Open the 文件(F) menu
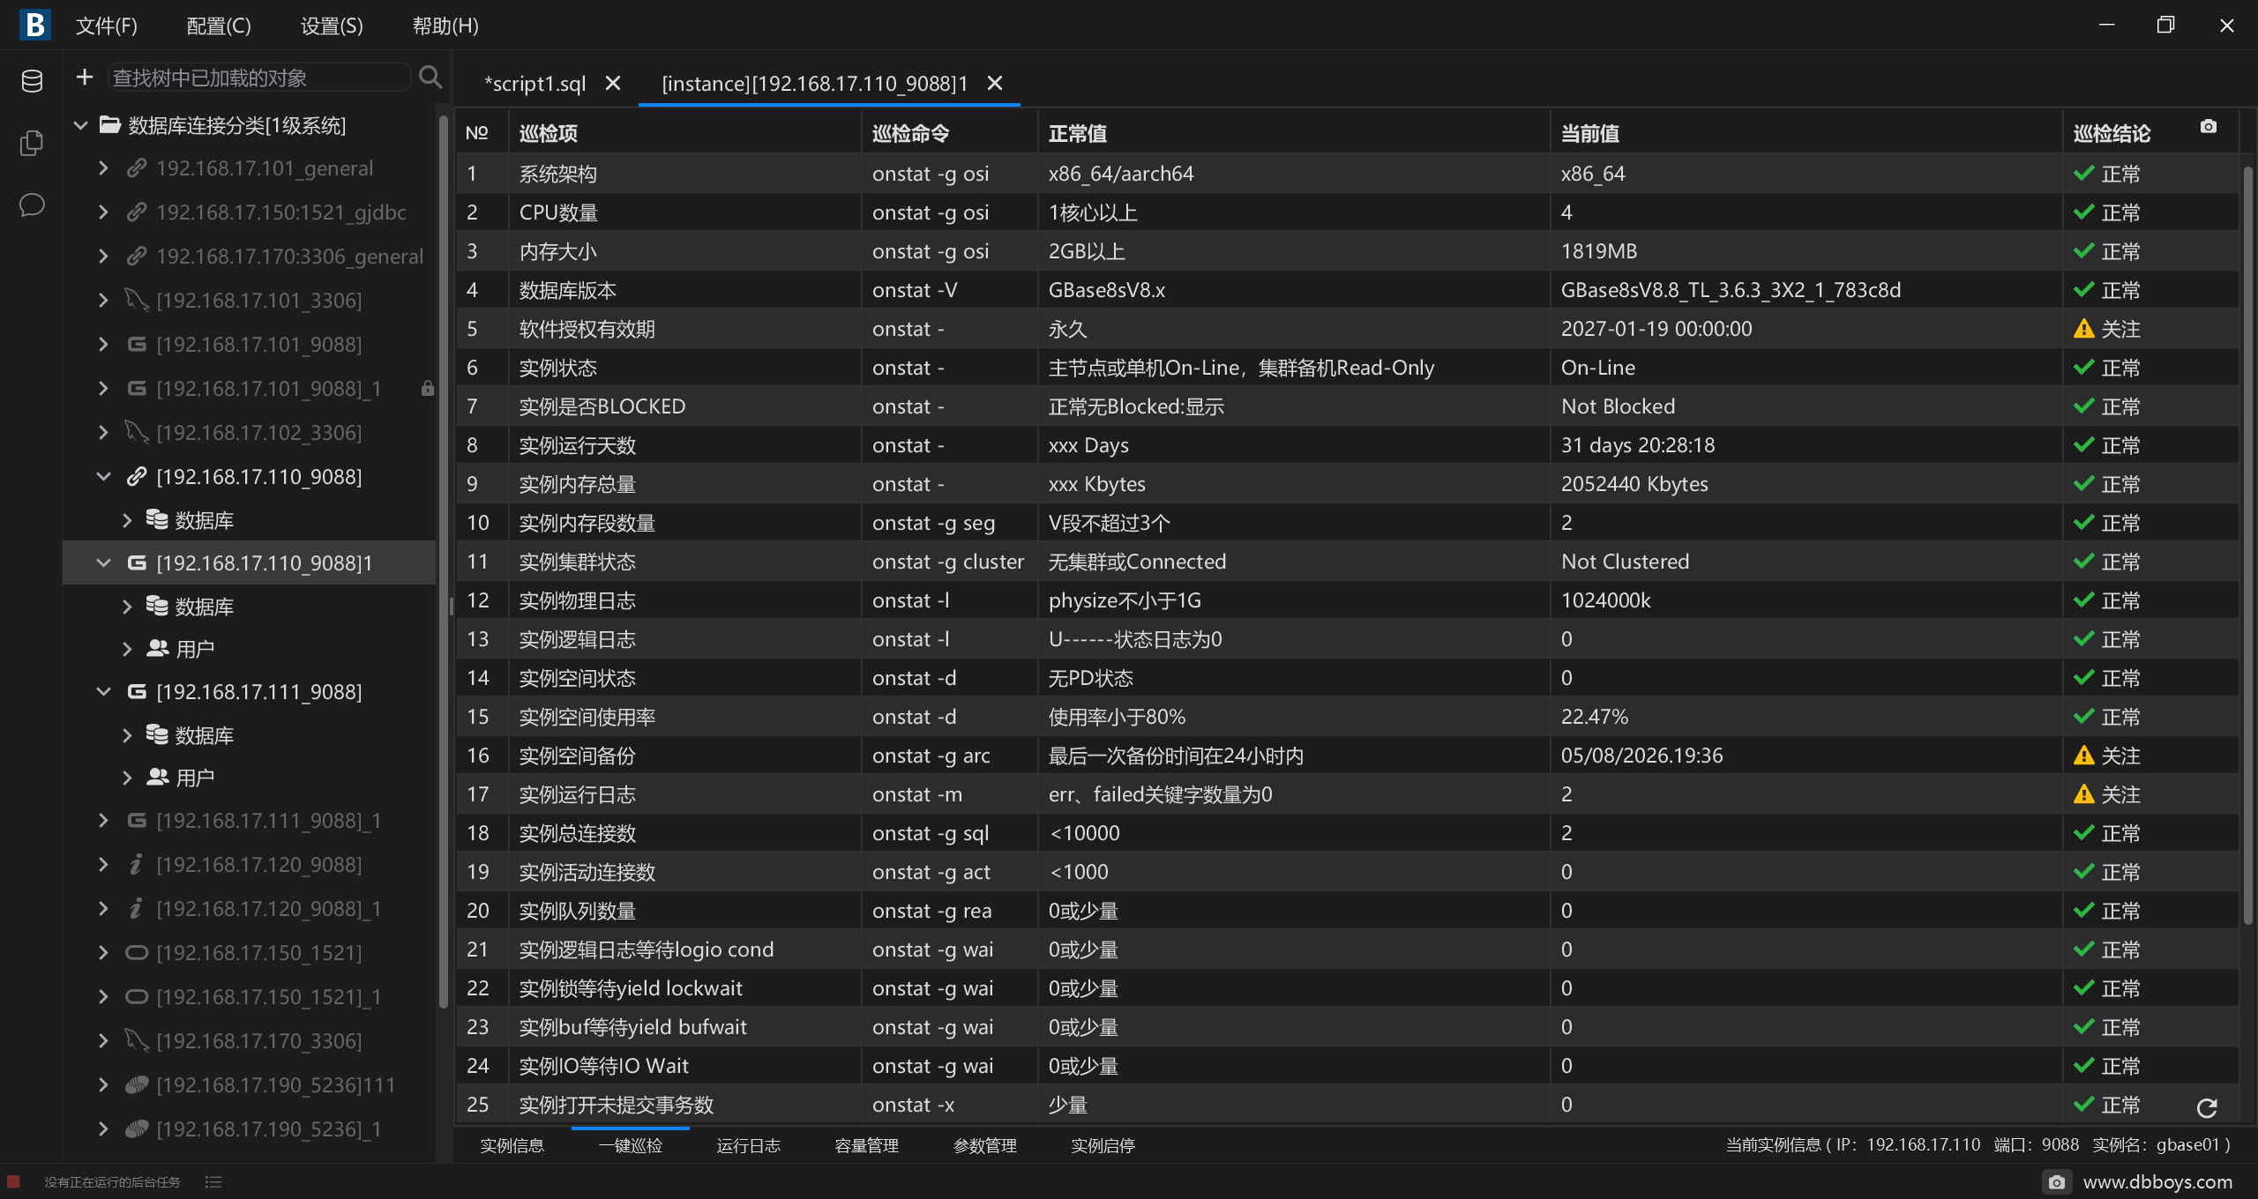 click(x=107, y=26)
